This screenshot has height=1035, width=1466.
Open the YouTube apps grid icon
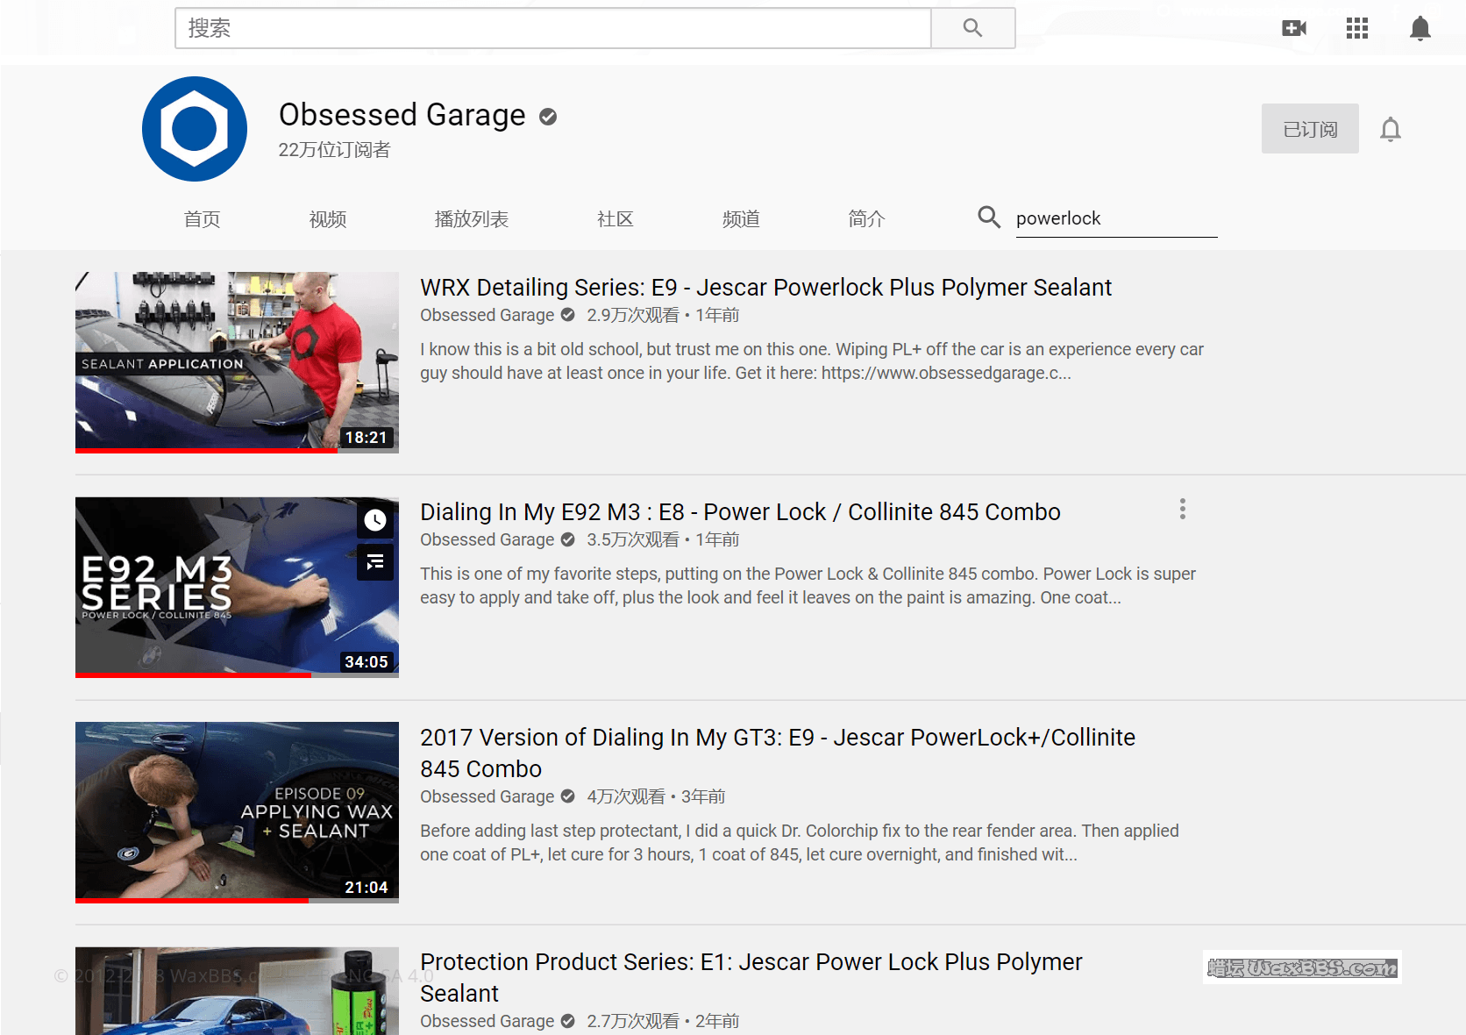pyautogui.click(x=1356, y=28)
